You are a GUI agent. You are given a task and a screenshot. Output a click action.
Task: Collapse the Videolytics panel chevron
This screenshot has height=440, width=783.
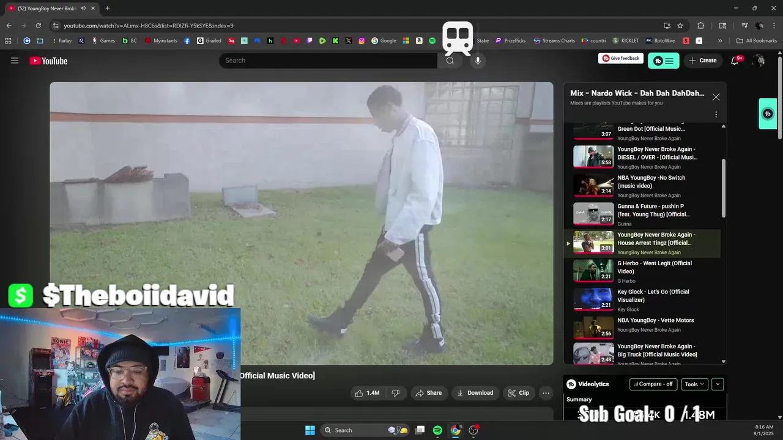(x=718, y=384)
